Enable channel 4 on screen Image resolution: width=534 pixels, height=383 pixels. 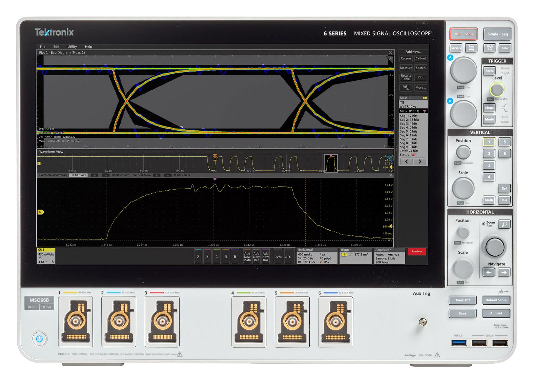(x=217, y=256)
